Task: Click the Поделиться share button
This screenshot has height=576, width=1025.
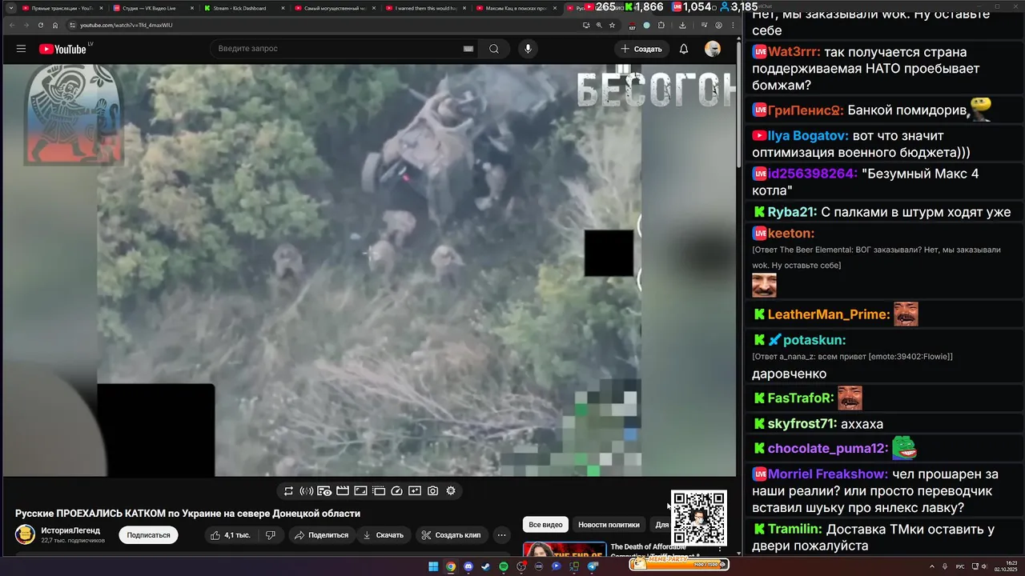Action: 321,535
